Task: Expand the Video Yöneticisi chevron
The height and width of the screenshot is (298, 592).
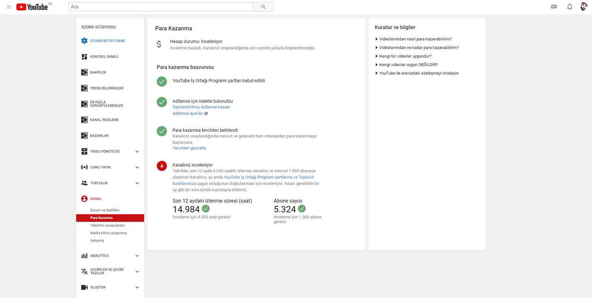Action: tap(137, 151)
